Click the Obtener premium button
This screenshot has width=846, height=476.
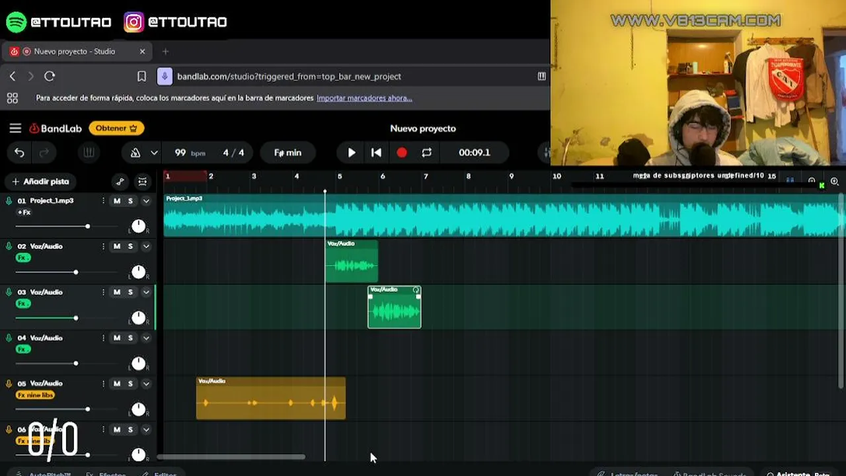tap(116, 128)
